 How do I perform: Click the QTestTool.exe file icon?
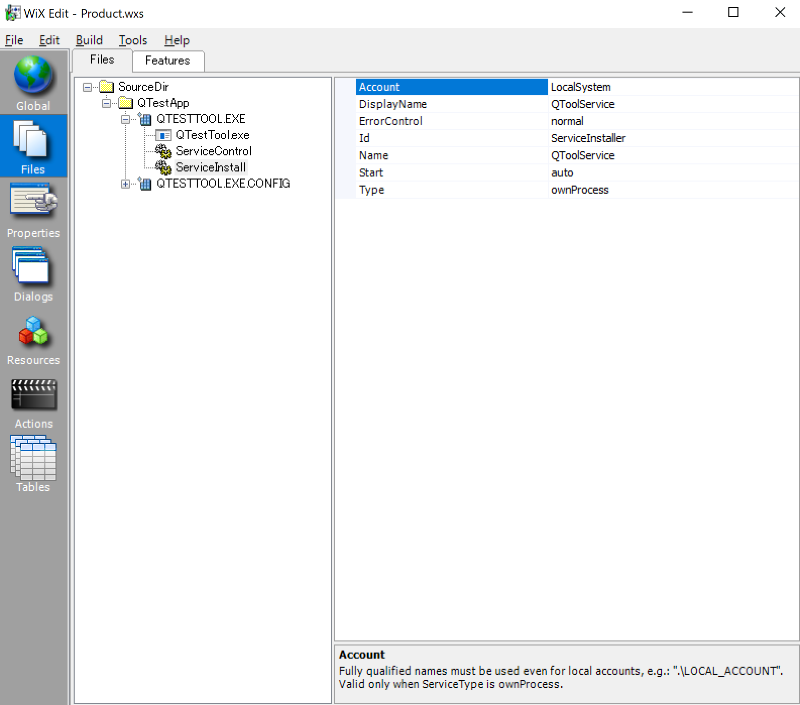163,135
